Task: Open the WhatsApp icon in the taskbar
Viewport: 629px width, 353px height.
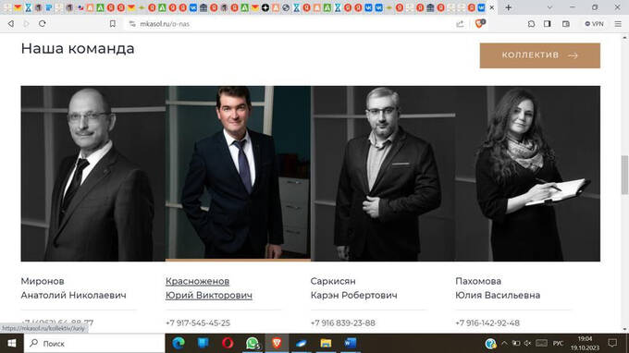Action: pyautogui.click(x=253, y=344)
